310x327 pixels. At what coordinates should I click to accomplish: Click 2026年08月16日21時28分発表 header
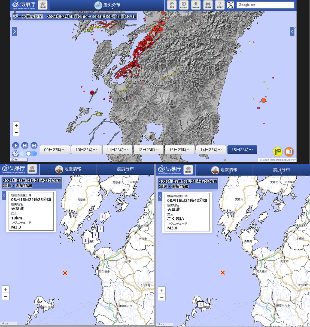coord(32,180)
